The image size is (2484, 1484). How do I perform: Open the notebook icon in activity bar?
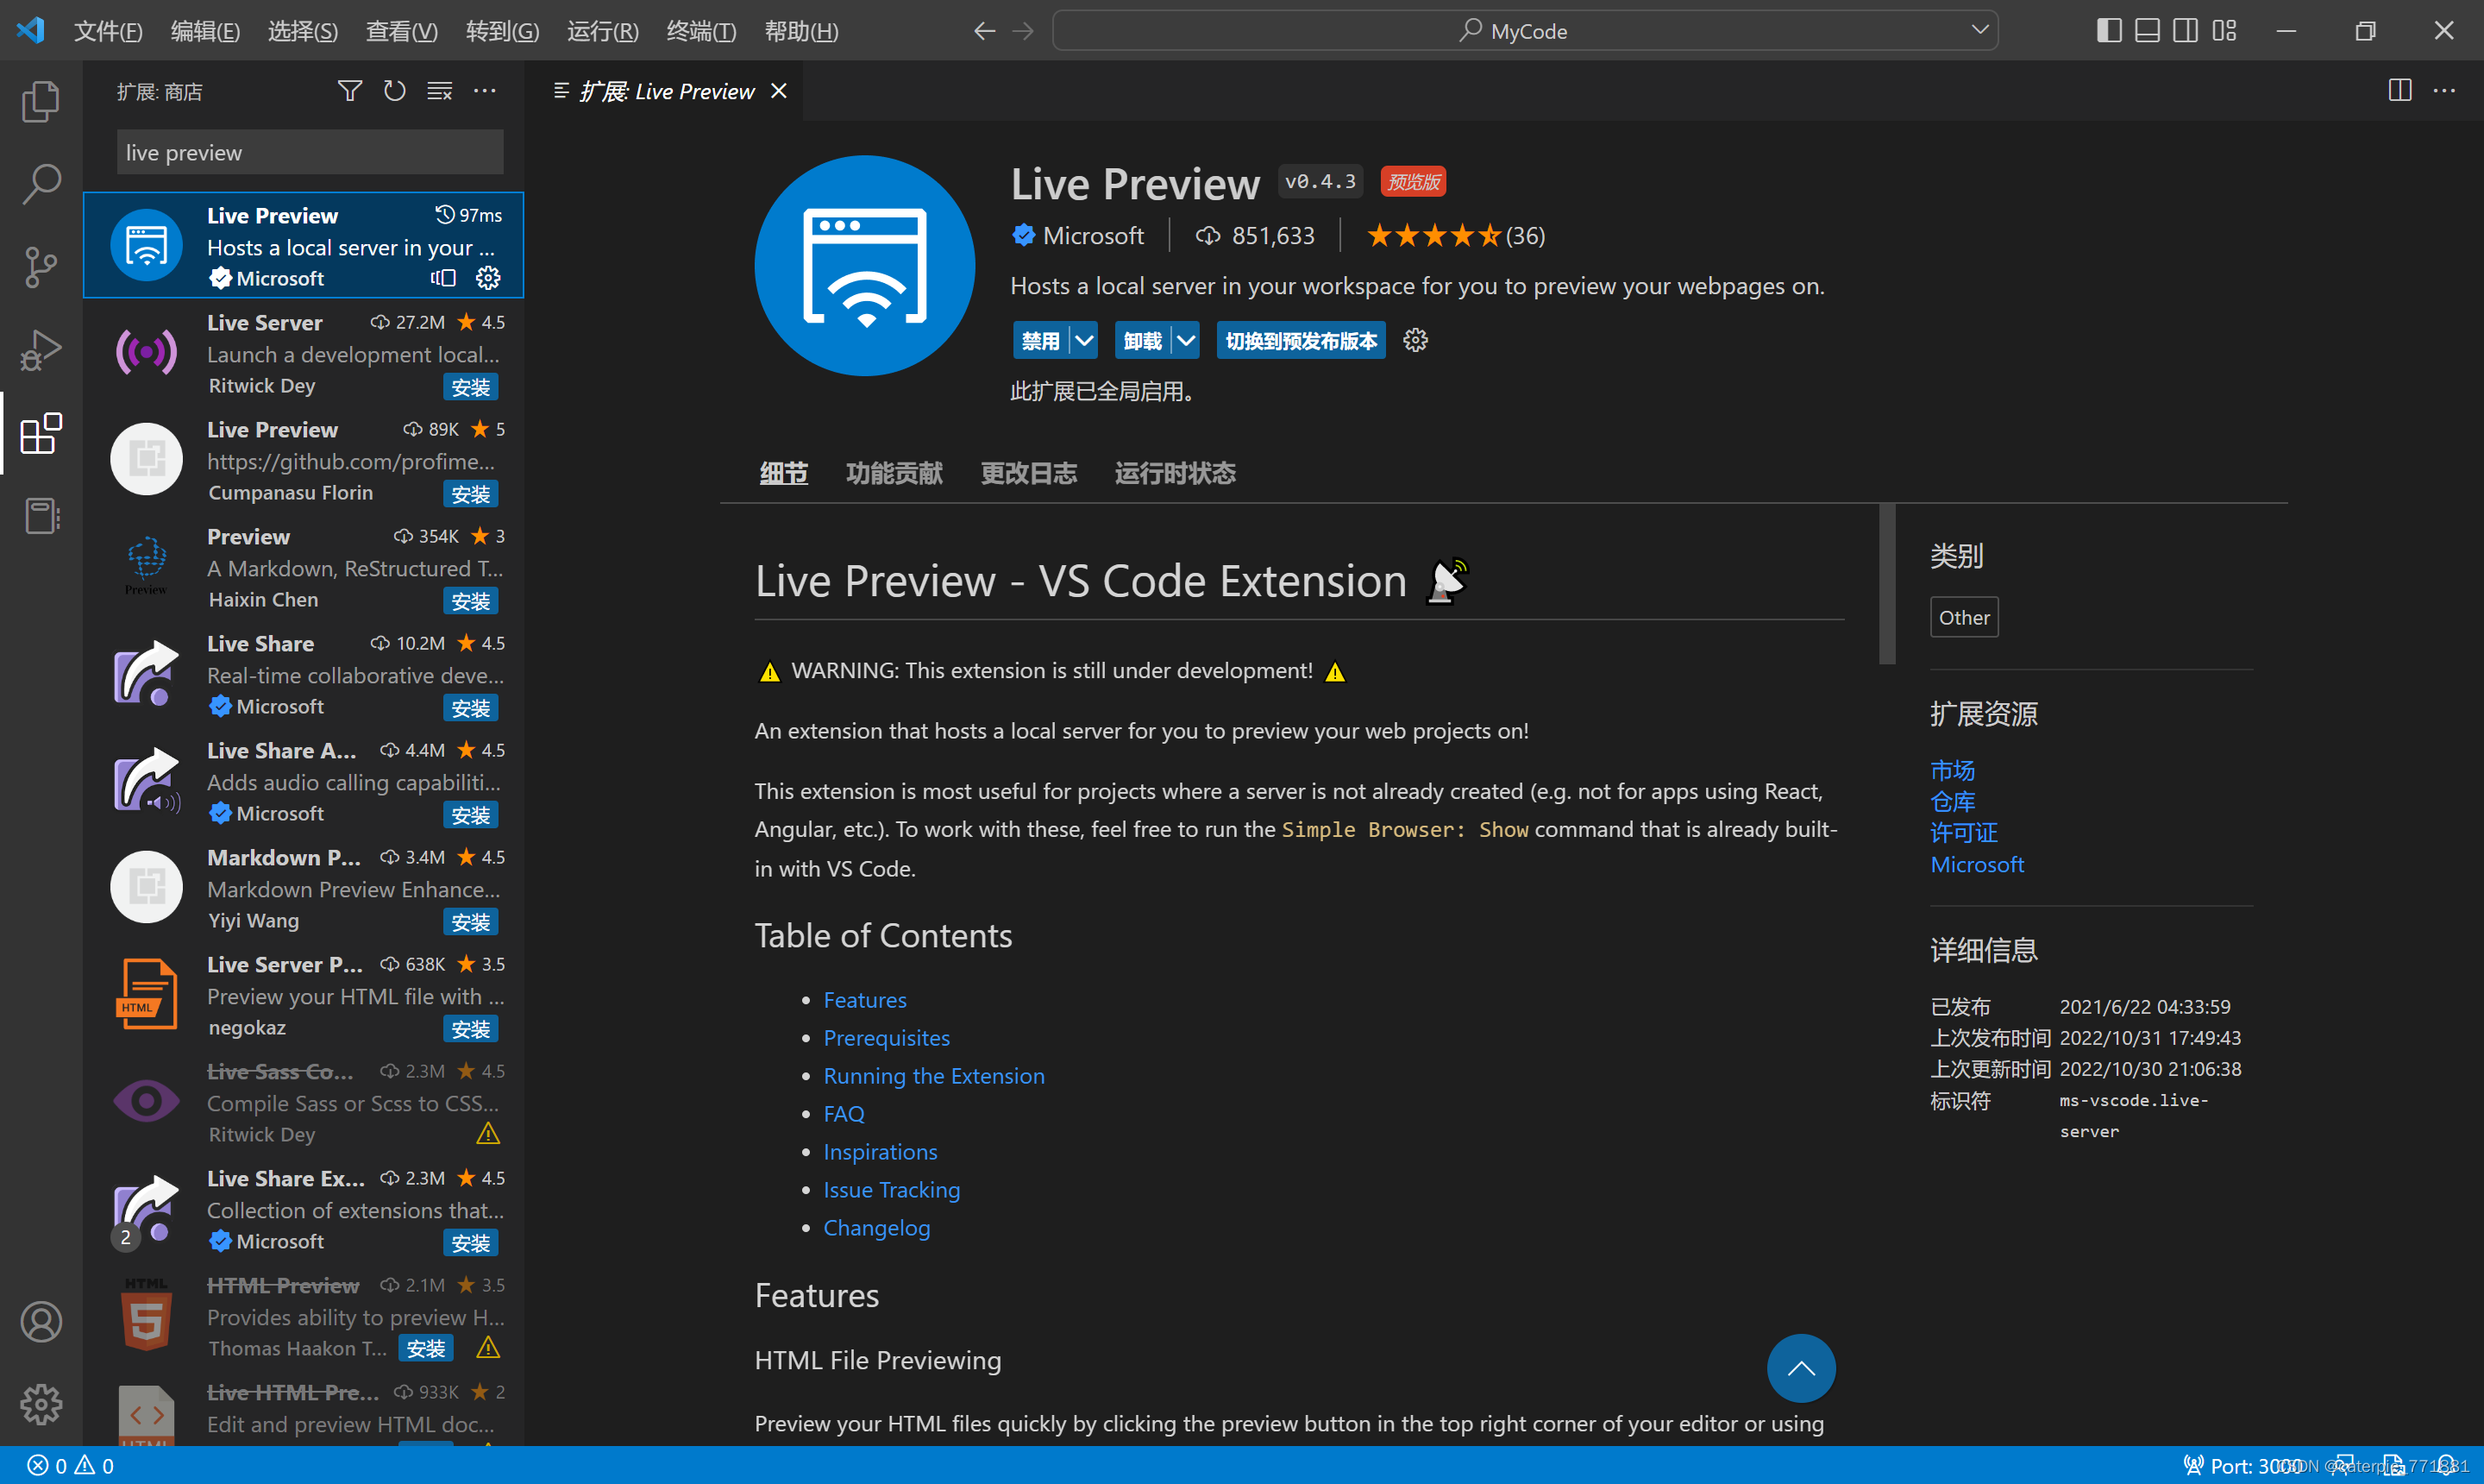click(41, 516)
